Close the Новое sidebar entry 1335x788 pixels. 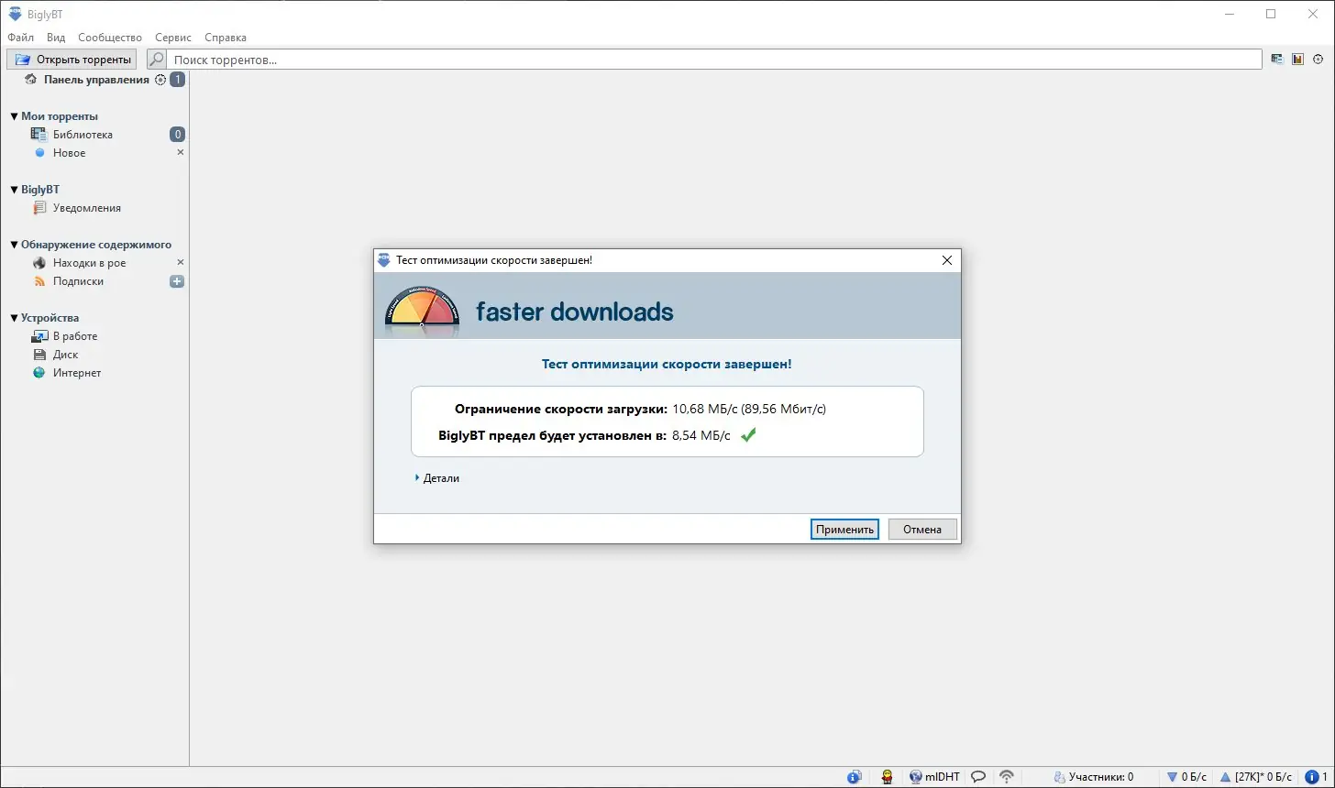point(181,152)
